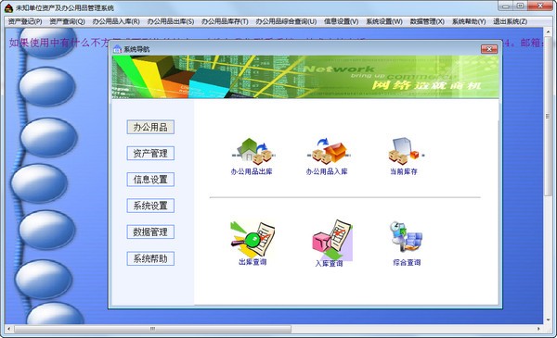Screen dimensions: 557x338
Task: Open the 办公用品出库(S) menu
Action: tap(171, 21)
